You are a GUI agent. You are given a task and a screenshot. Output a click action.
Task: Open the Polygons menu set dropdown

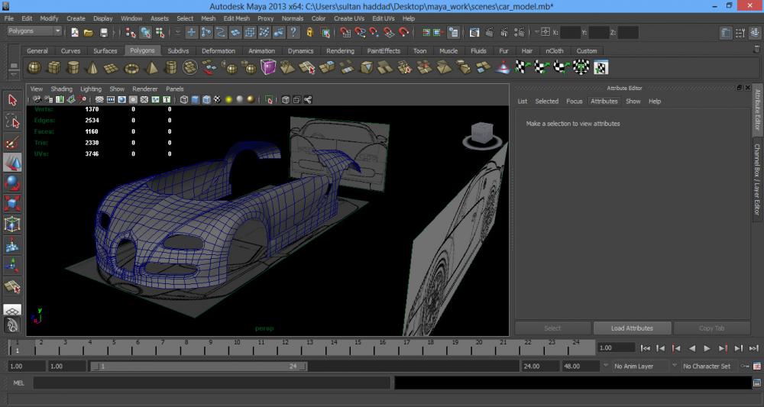(x=34, y=31)
